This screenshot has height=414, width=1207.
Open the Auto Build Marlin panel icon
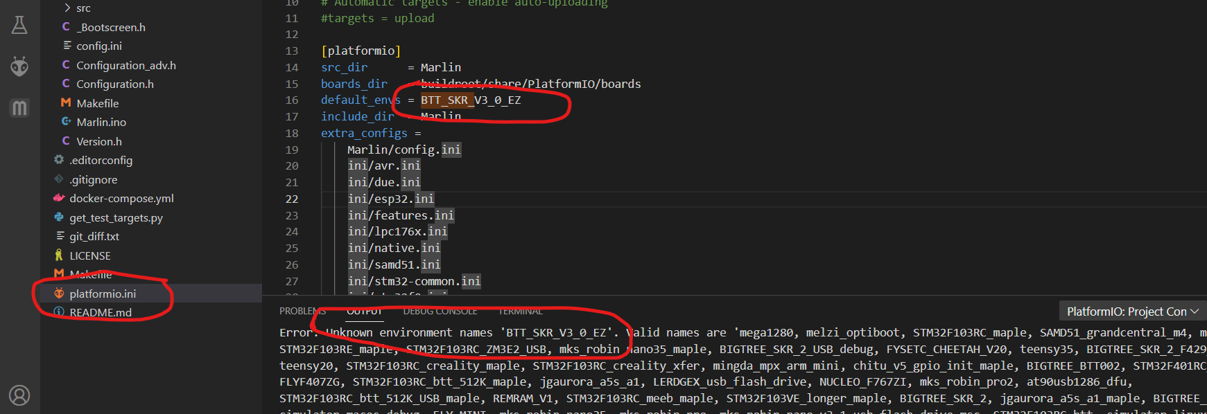[19, 108]
